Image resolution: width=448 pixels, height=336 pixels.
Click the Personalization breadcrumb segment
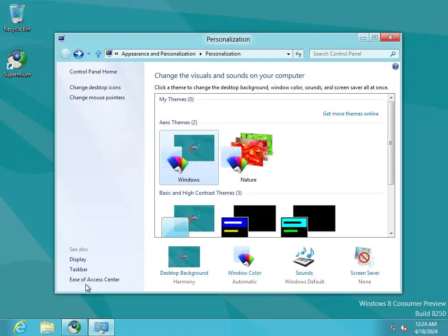(223, 54)
